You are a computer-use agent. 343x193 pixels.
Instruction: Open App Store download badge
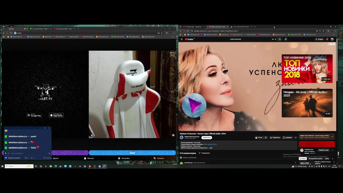point(56,115)
